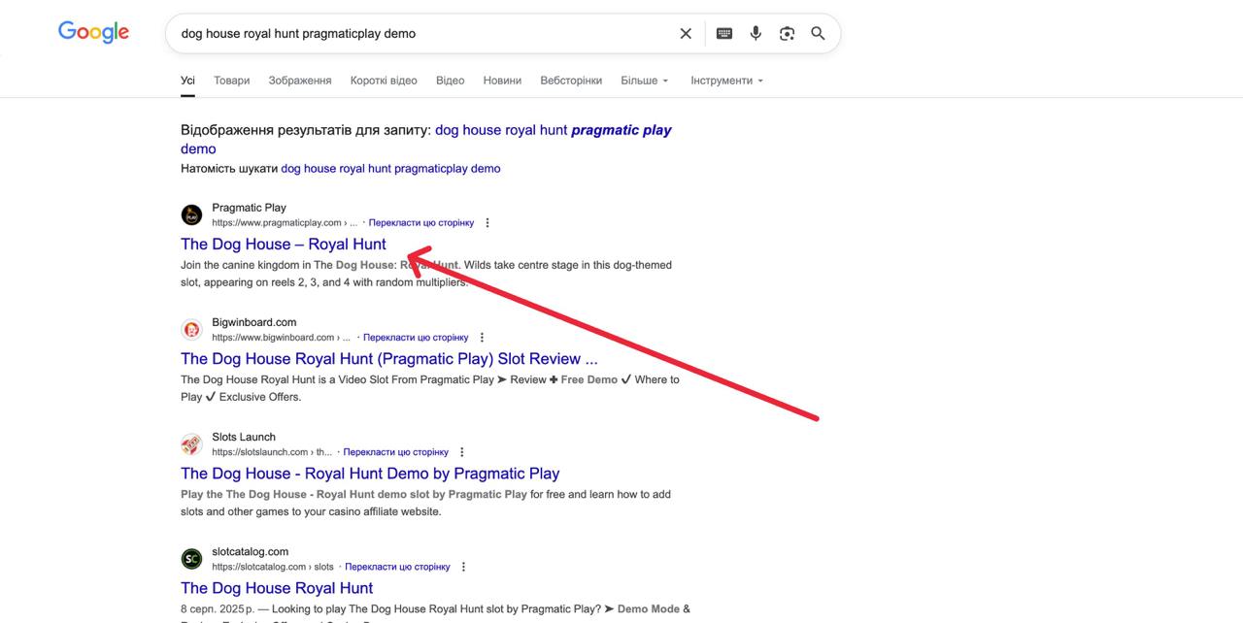This screenshot has height=623, width=1243.
Task: Expand the Інструменти dropdown
Action: (727, 81)
